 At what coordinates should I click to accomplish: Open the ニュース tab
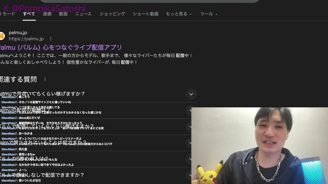[x=83, y=14]
